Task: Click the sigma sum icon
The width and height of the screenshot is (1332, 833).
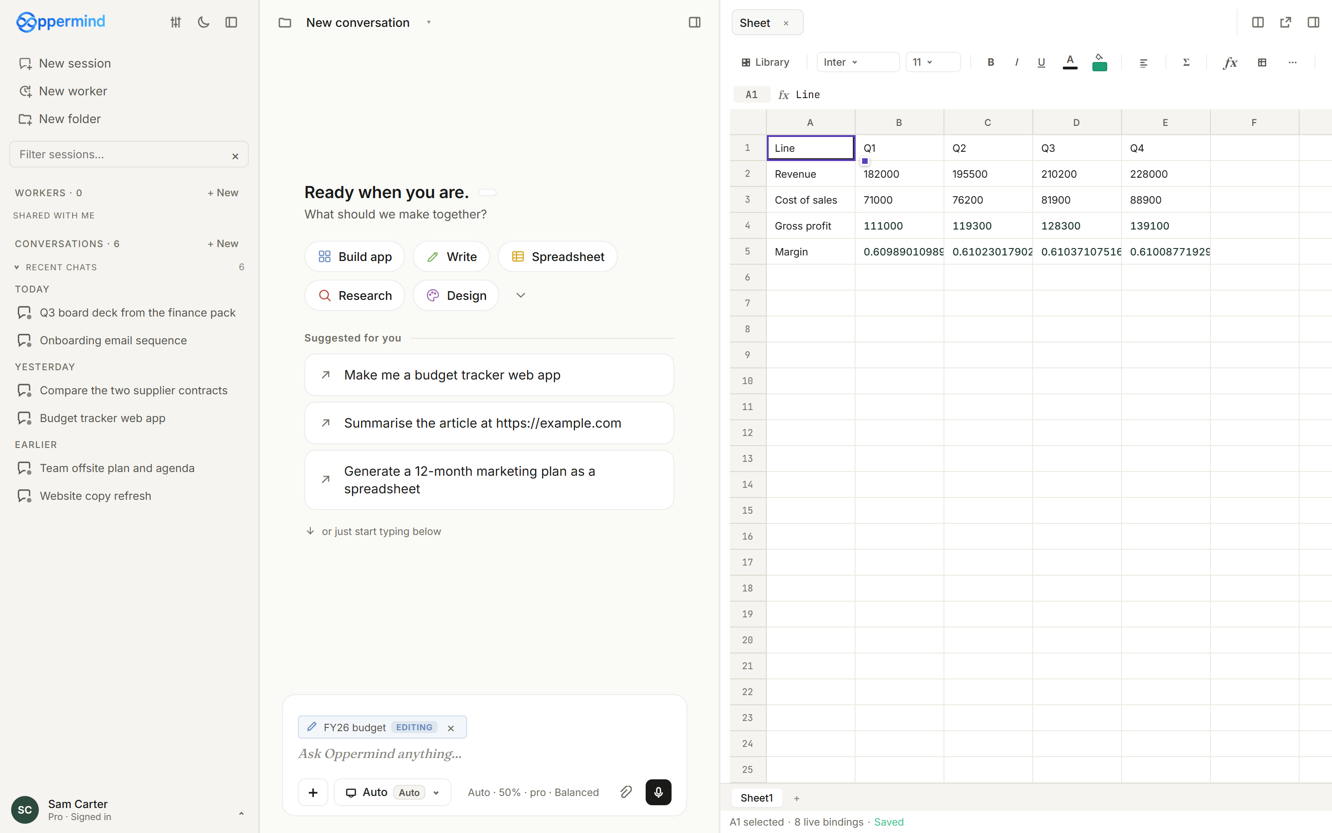Action: [1186, 62]
